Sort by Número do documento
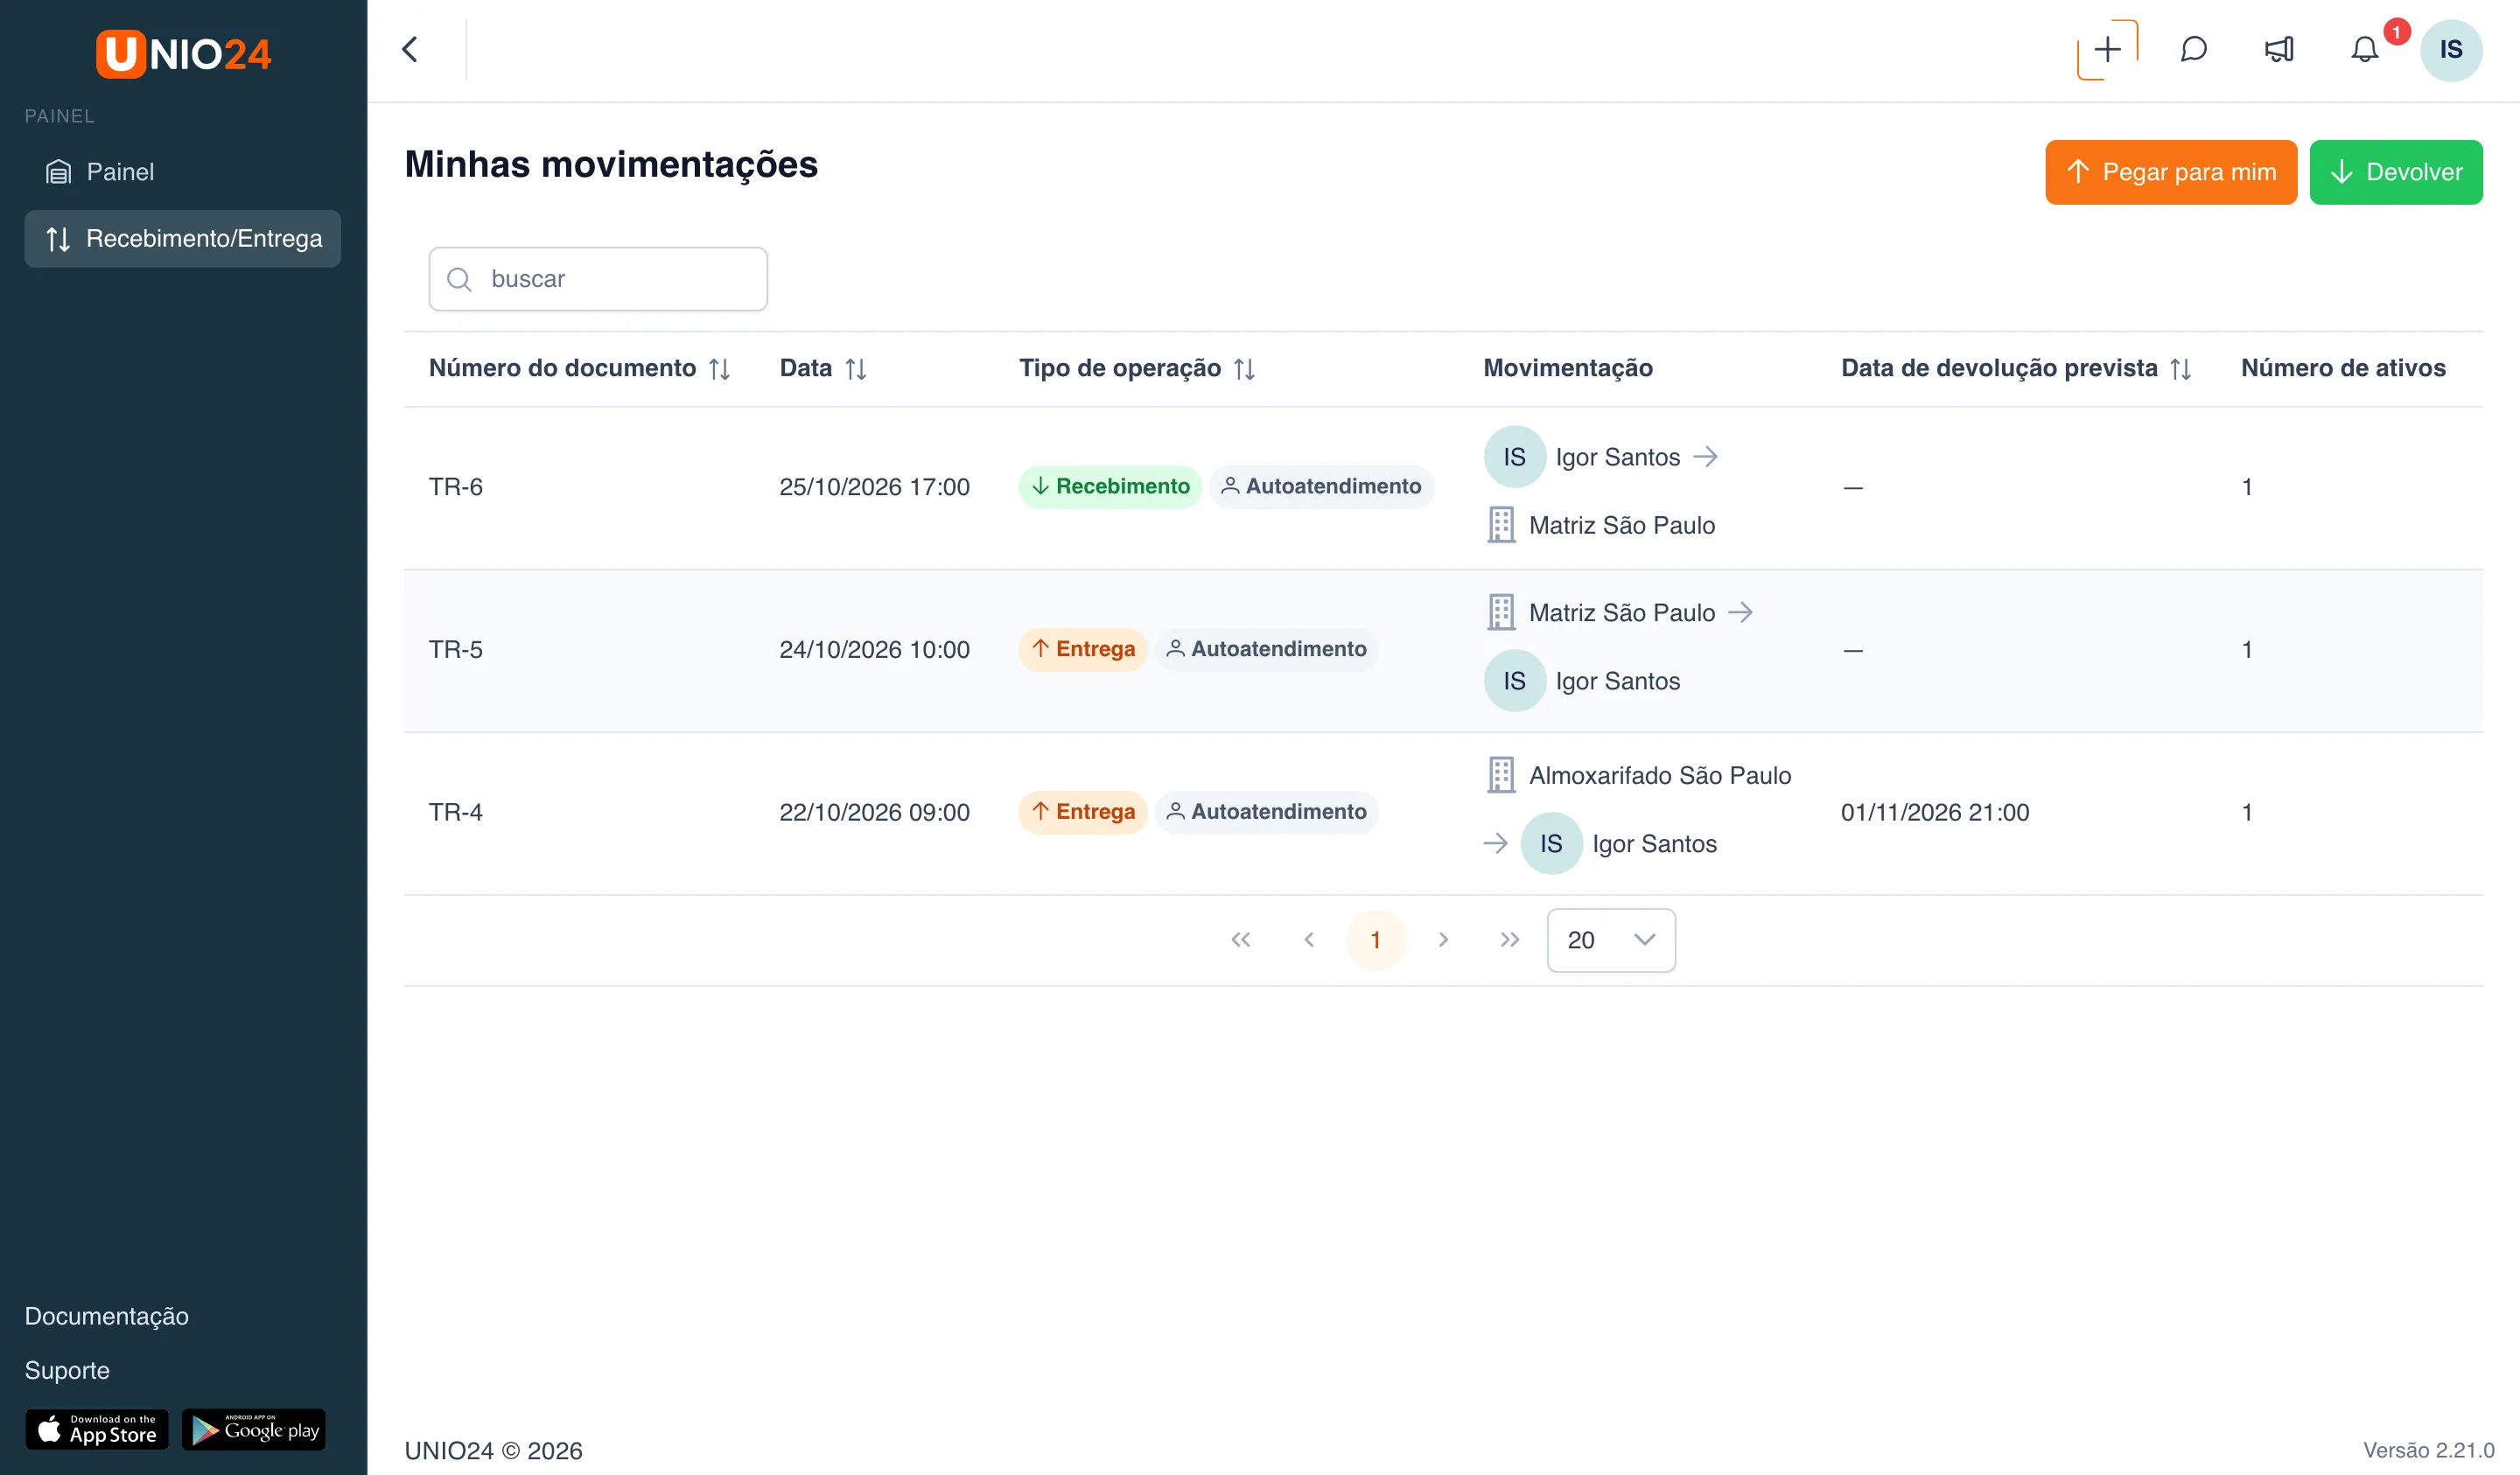Viewport: 2520px width, 1475px height. click(719, 369)
